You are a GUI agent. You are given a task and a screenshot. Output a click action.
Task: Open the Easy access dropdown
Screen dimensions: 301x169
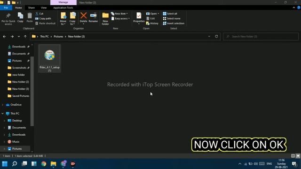click(120, 19)
